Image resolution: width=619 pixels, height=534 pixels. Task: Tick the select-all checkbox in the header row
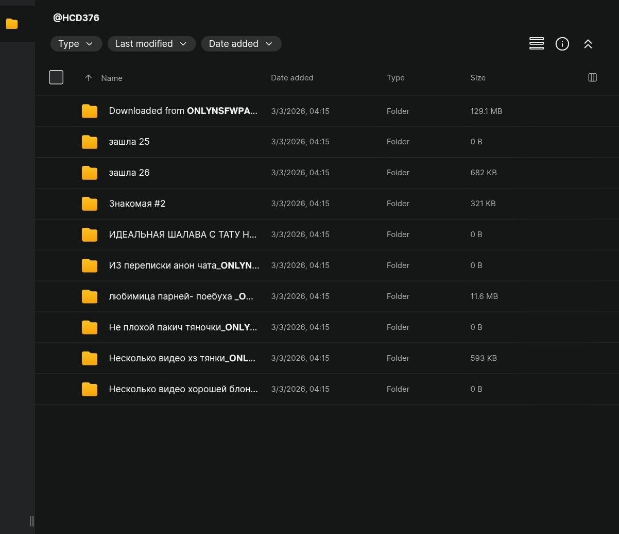tap(56, 77)
